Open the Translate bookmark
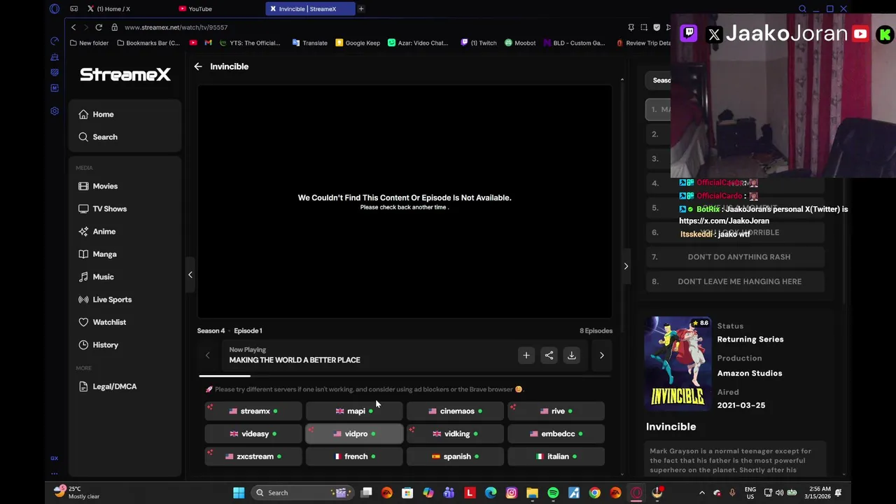896x504 pixels. pos(309,43)
